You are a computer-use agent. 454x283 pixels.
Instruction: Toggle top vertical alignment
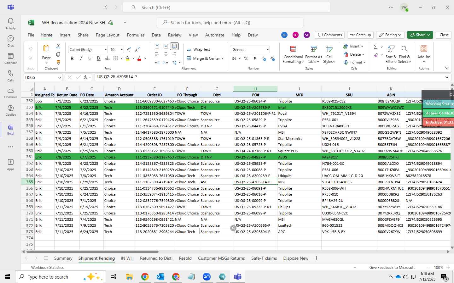point(157,46)
